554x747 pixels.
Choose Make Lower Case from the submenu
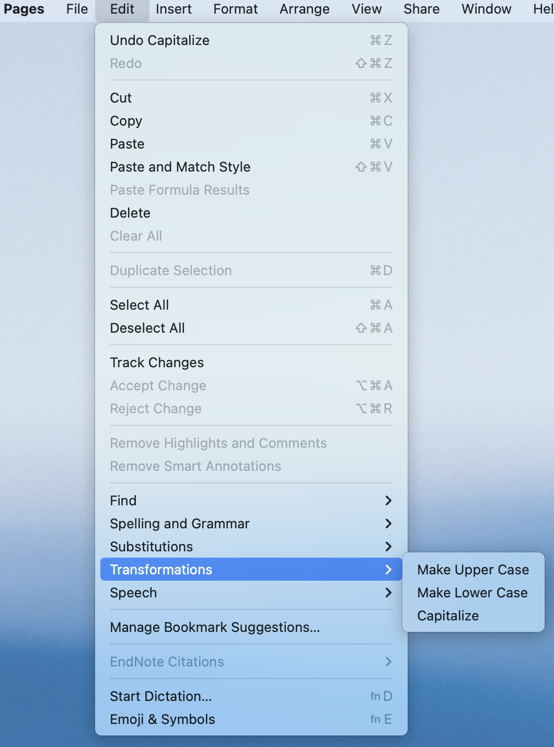pyautogui.click(x=472, y=593)
